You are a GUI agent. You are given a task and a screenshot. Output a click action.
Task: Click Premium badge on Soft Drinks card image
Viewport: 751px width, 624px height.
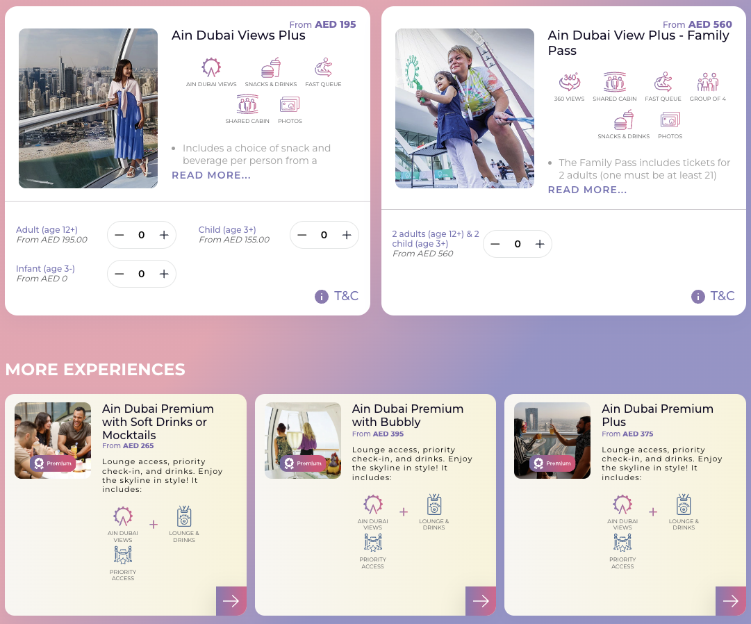[x=53, y=463]
